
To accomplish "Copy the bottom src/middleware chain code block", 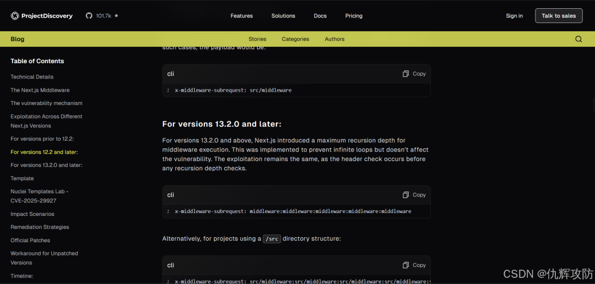I will pos(414,265).
